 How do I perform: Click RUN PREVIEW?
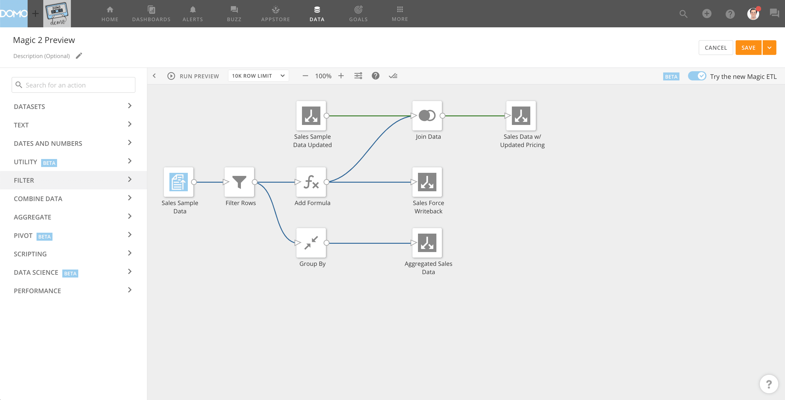pos(193,76)
